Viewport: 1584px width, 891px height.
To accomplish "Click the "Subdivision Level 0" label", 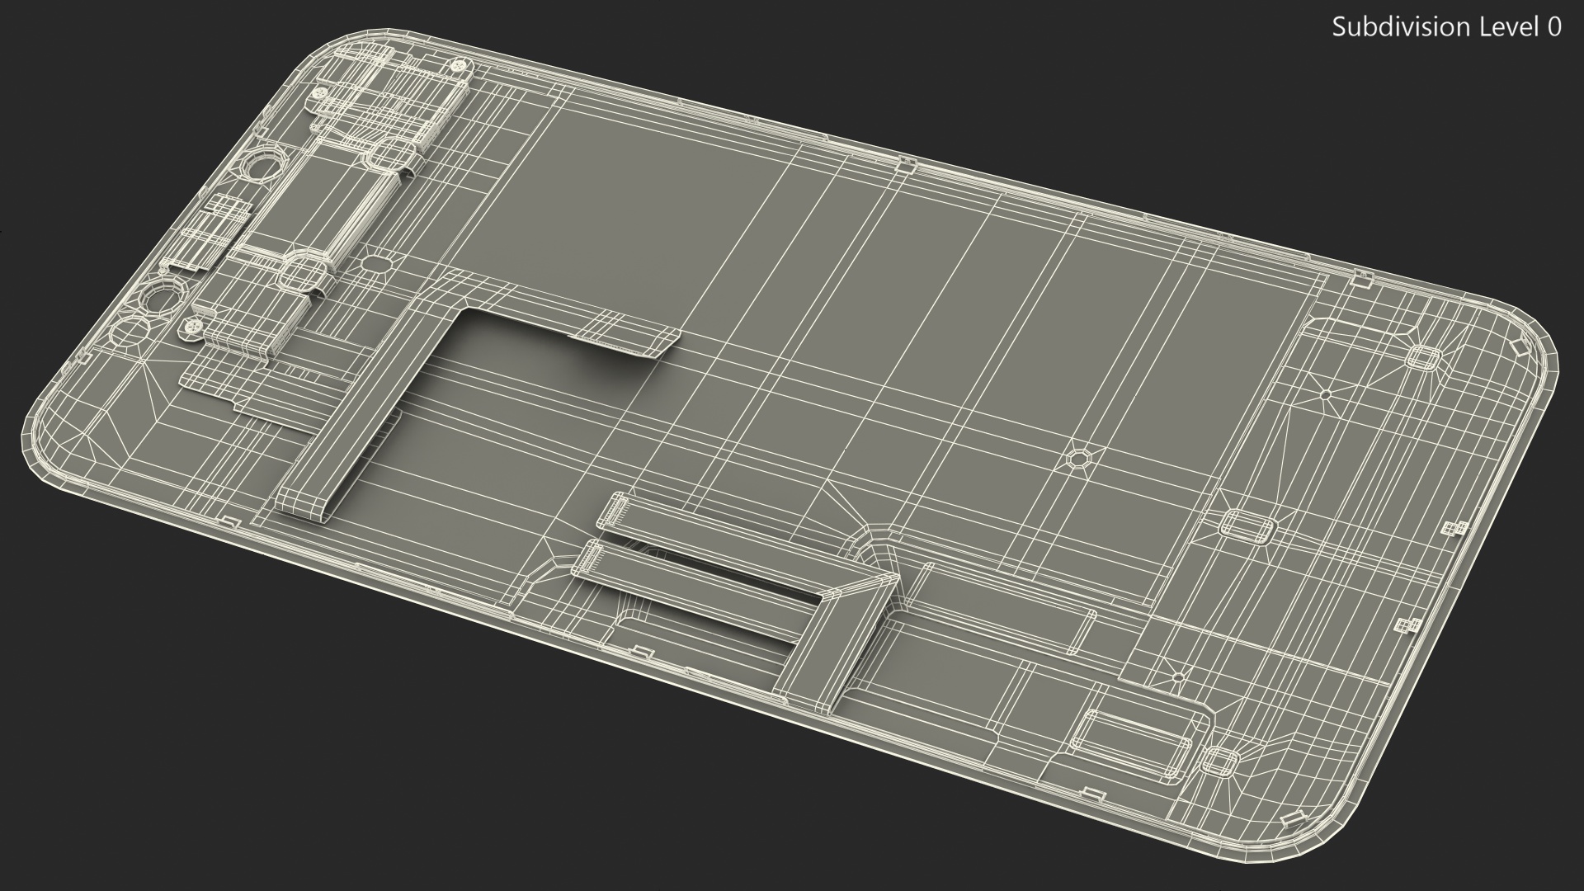I will click(x=1446, y=27).
